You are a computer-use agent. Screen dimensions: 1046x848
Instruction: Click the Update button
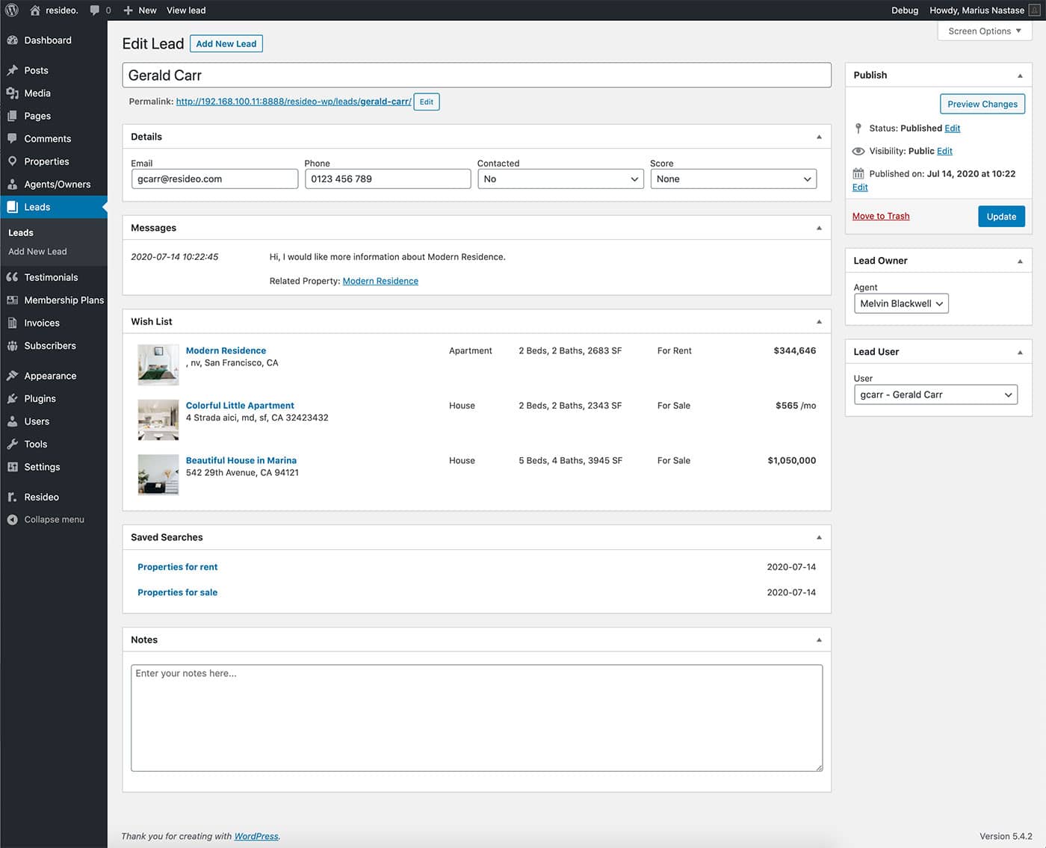[1000, 217]
